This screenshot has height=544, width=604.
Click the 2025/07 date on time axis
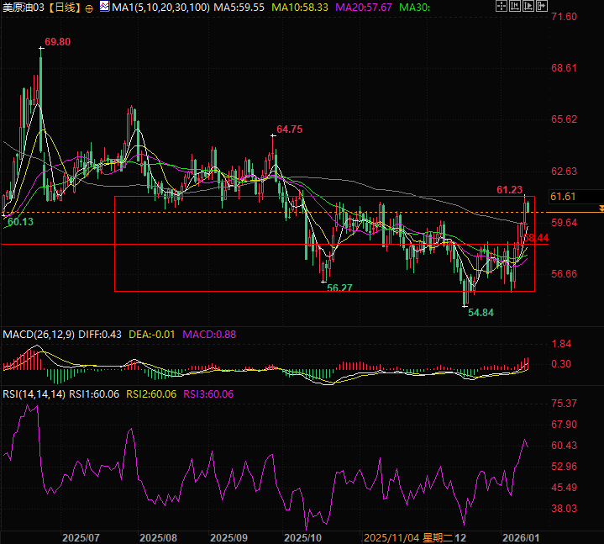pos(81,536)
